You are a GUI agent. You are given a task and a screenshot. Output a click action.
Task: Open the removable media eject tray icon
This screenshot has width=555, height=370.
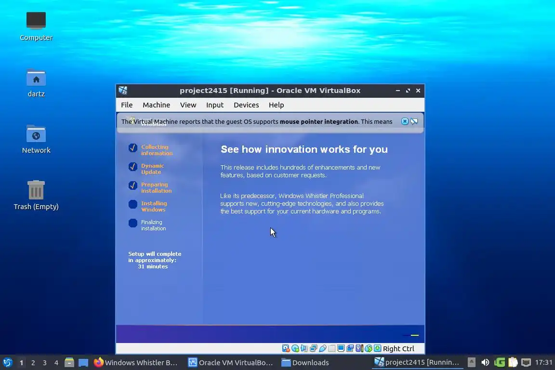pyautogui.click(x=472, y=362)
